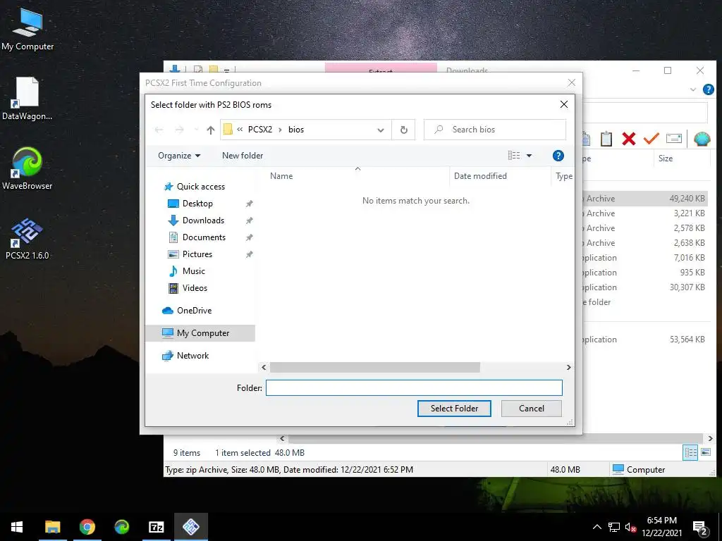Image resolution: width=722 pixels, height=541 pixels.
Task: Click New folder in the dialog toolbar
Action: tap(243, 156)
